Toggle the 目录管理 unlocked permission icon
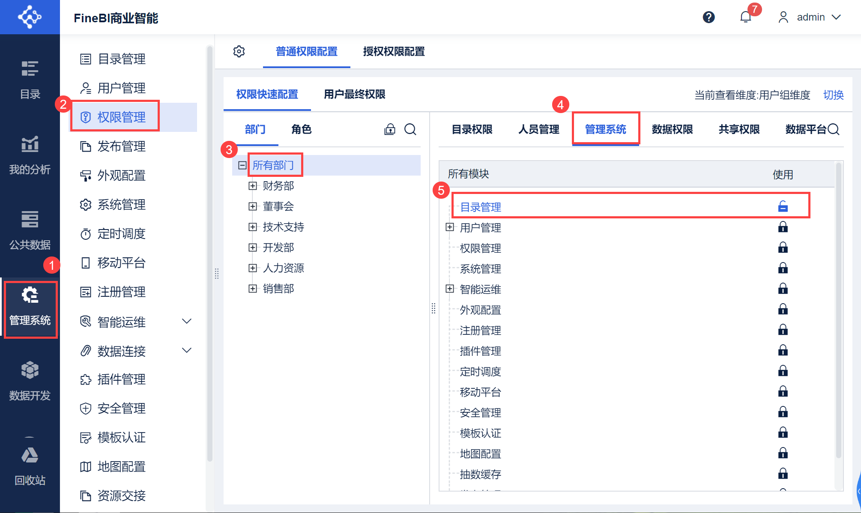 (x=783, y=206)
